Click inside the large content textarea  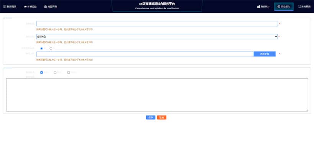point(157,95)
